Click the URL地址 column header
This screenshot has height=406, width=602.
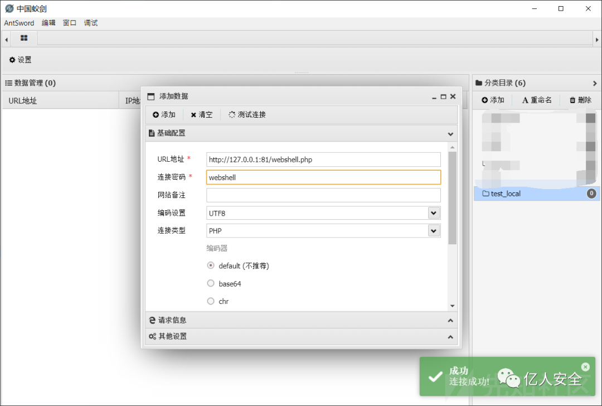[x=61, y=100]
